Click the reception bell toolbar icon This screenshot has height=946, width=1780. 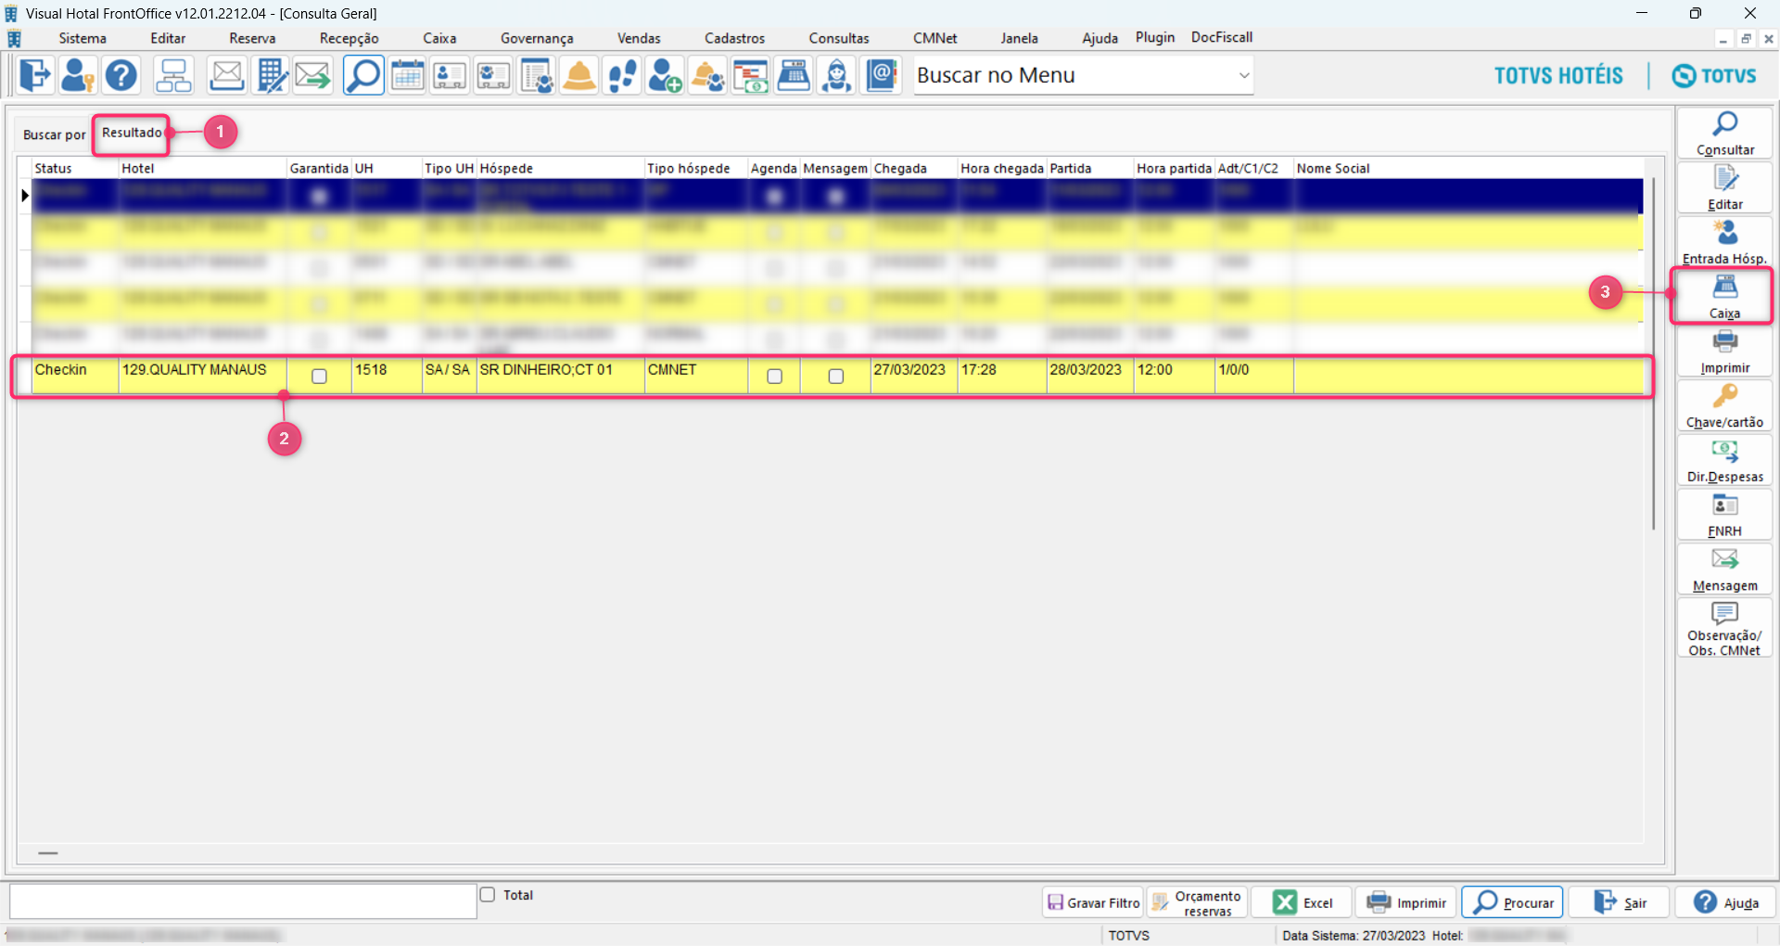coord(579,75)
